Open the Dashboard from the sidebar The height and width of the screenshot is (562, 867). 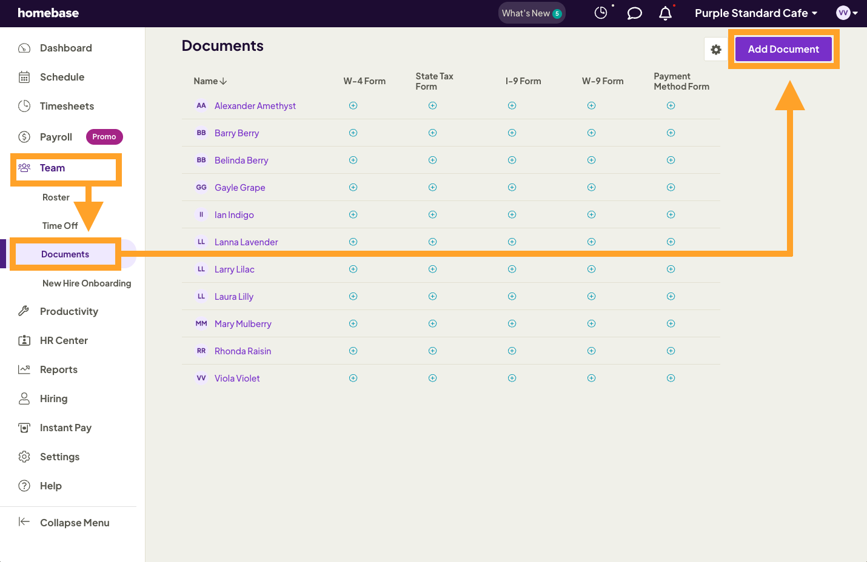coord(65,48)
